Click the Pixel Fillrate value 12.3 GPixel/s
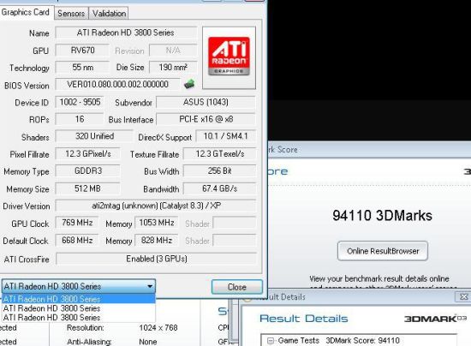Image resolution: width=471 pixels, height=346 pixels. (88, 154)
